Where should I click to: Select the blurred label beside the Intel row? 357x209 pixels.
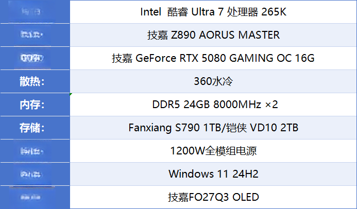tap(31, 12)
